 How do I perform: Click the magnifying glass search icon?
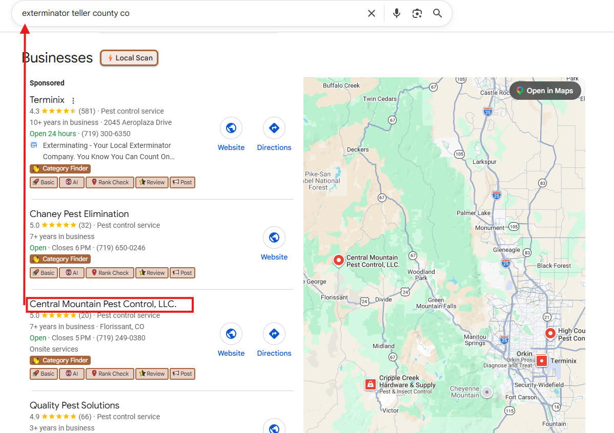(x=437, y=13)
